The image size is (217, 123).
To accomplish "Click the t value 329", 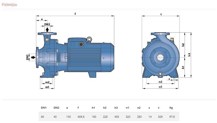I will 160,117.
